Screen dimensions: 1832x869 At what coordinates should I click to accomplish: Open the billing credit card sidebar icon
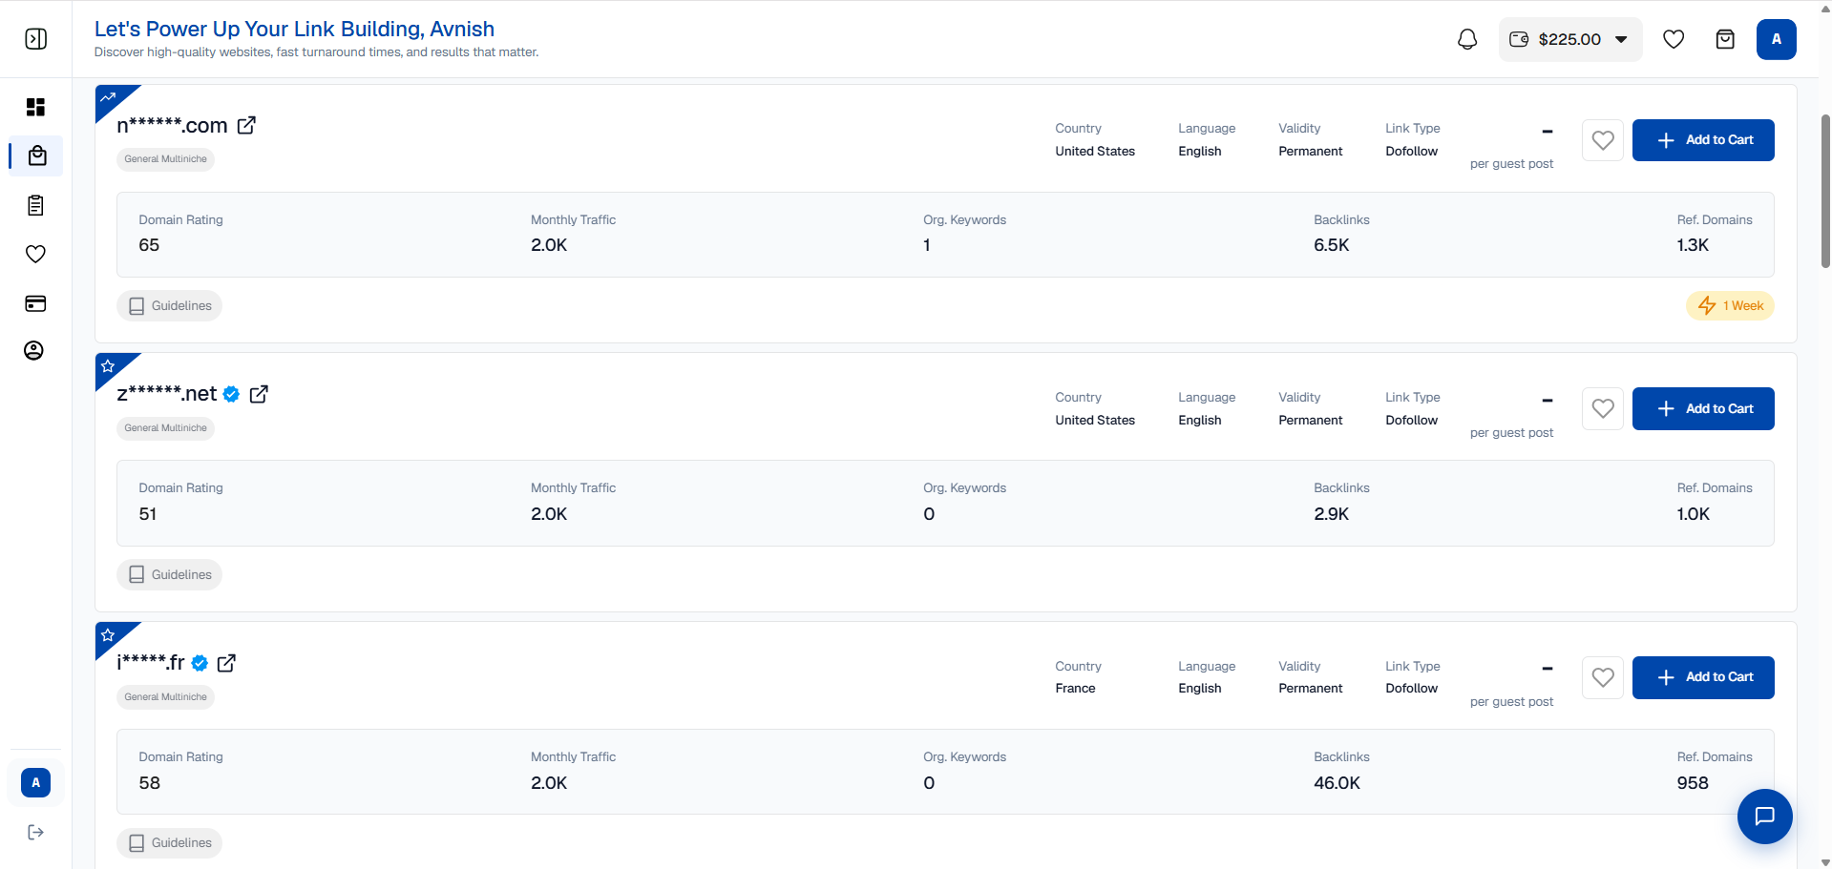click(x=35, y=303)
